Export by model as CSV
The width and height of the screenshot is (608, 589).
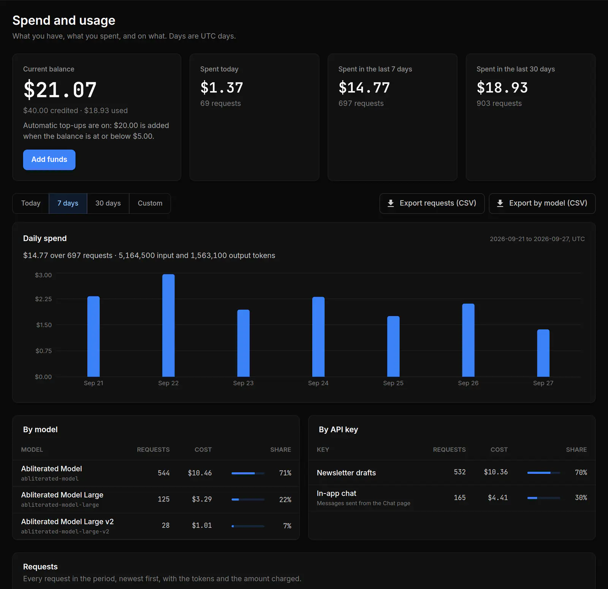[542, 203]
